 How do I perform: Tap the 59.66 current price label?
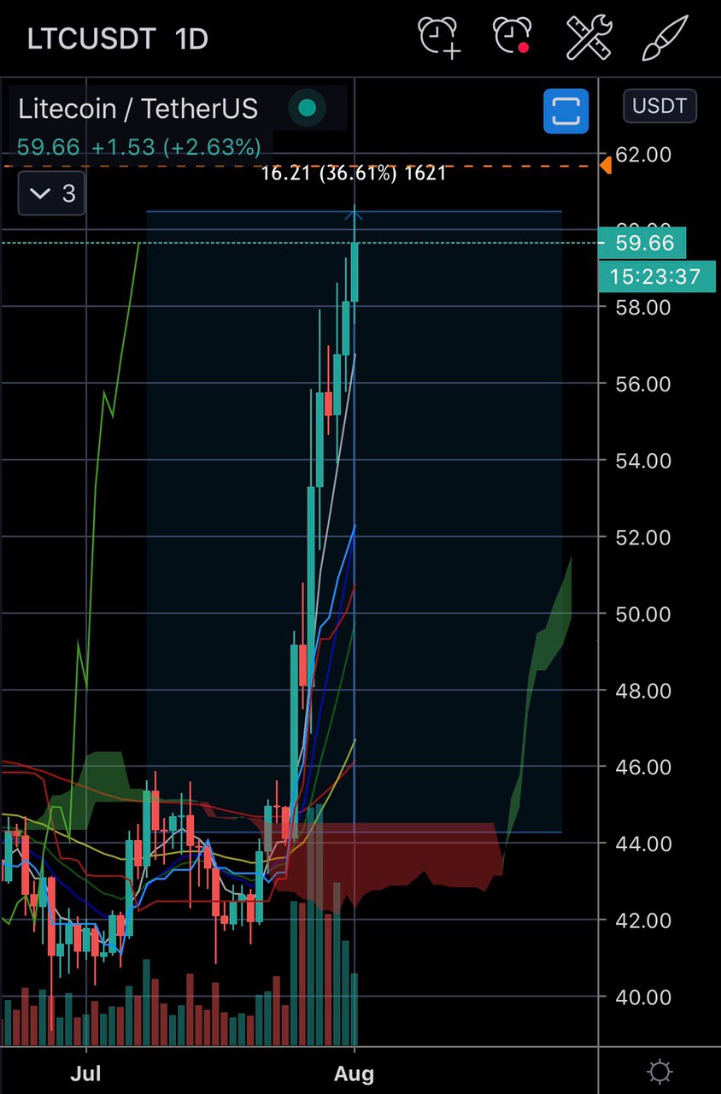(642, 243)
